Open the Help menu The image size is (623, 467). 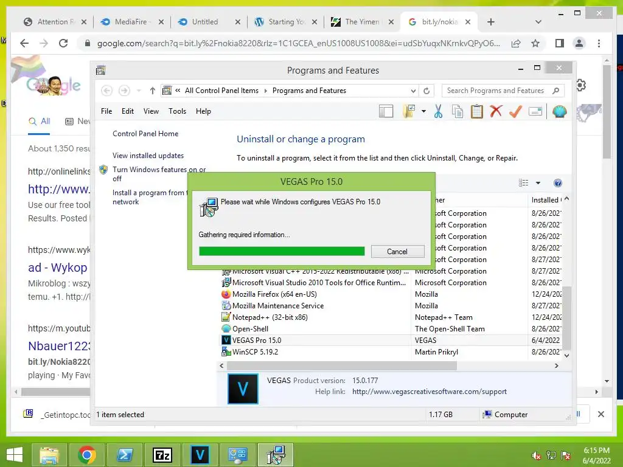[203, 111]
